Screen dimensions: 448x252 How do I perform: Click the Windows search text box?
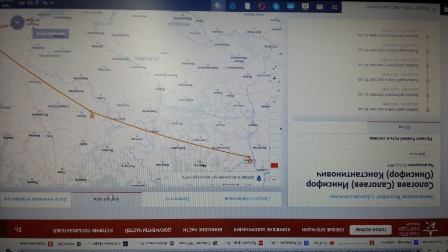(391, 7)
